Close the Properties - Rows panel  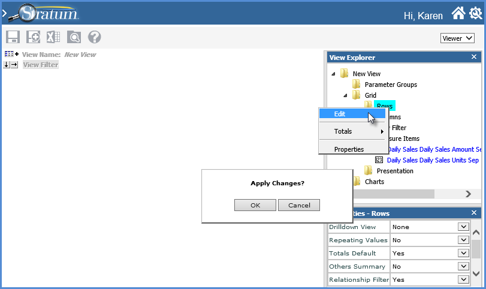[x=473, y=213]
